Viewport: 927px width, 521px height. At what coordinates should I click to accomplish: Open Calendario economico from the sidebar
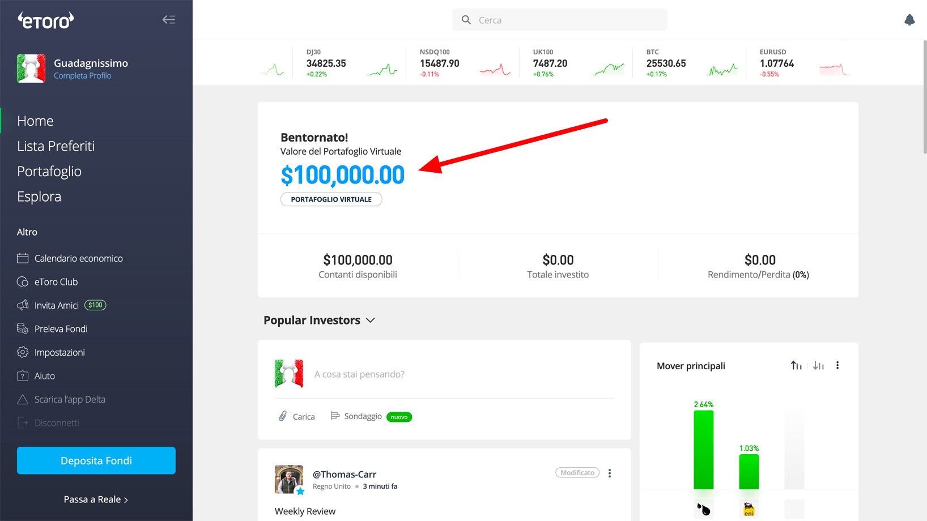(x=78, y=258)
